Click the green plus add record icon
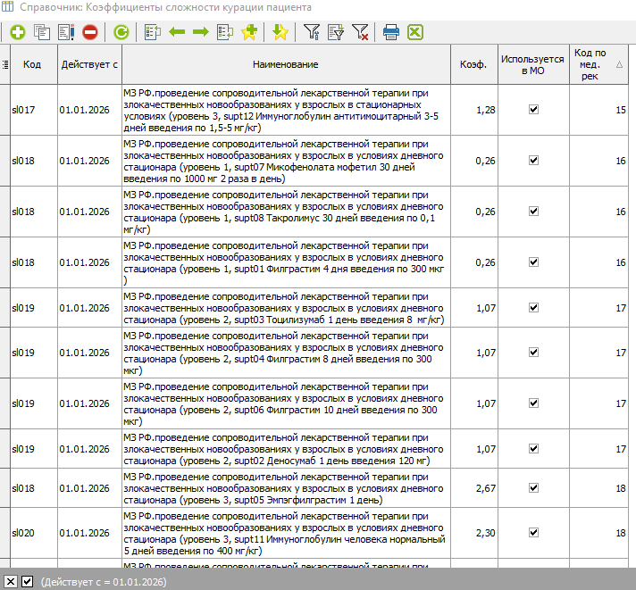The width and height of the screenshot is (636, 590). [18, 32]
